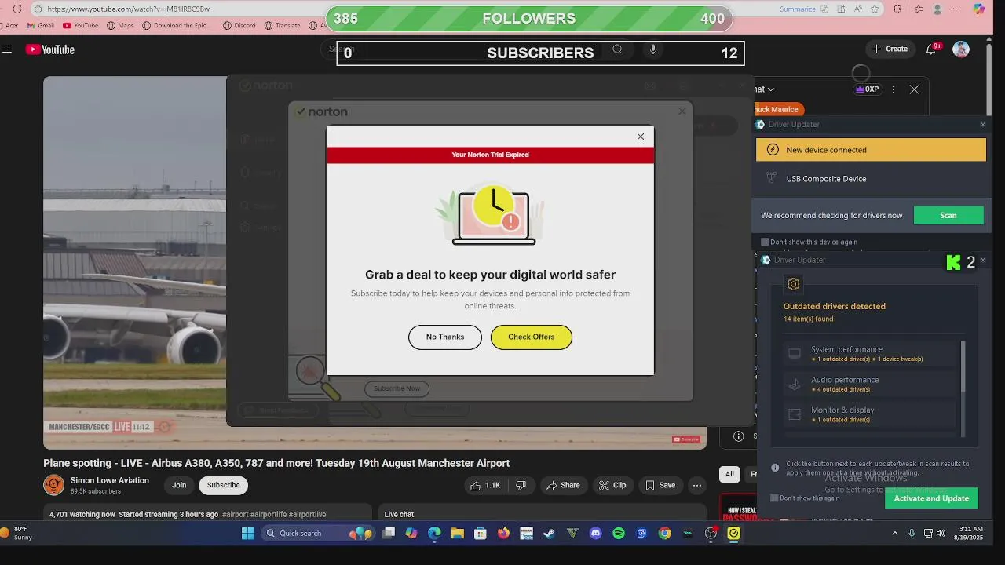Open the live chat three-dot options menu

[893, 89]
